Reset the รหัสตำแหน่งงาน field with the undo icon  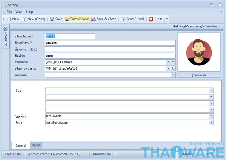(x=173, y=69)
